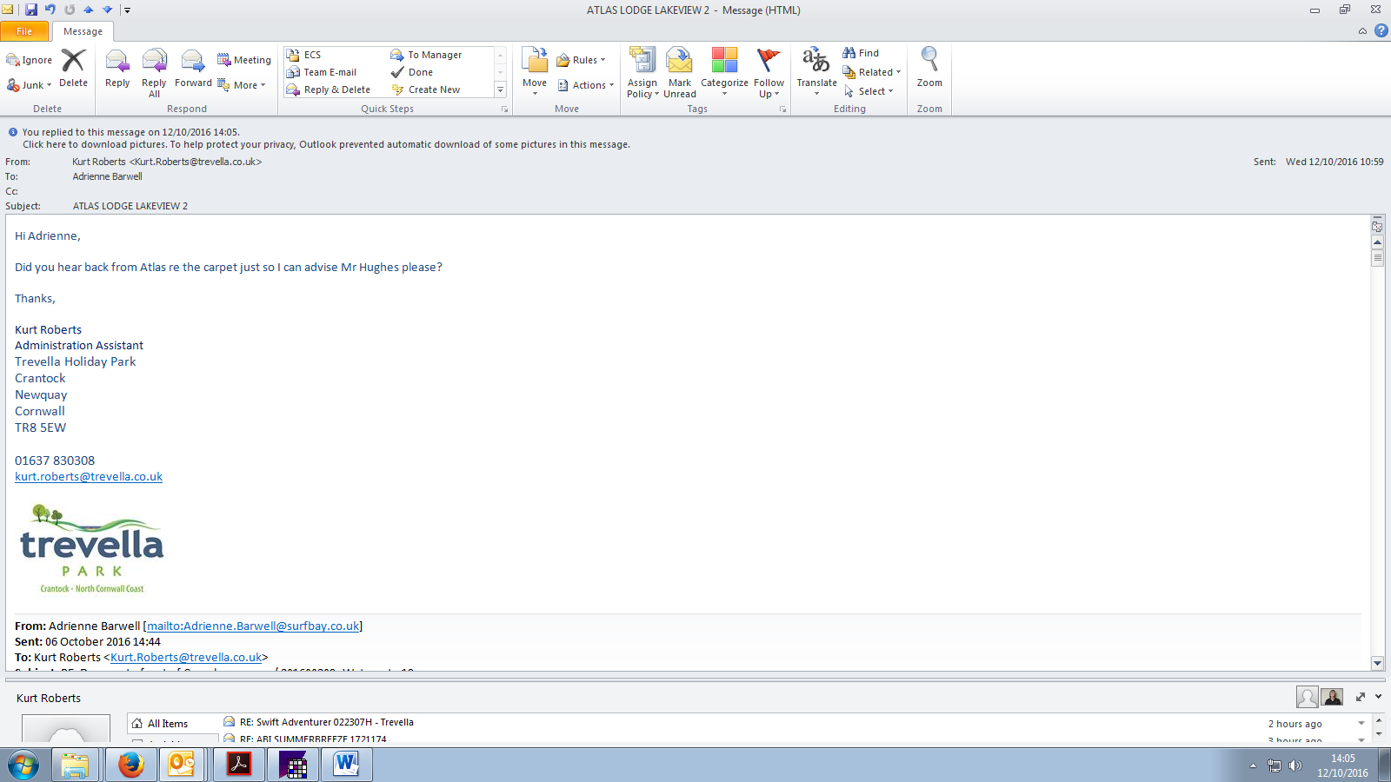Image resolution: width=1391 pixels, height=782 pixels.
Task: Ignore this conversation
Action: (30, 60)
